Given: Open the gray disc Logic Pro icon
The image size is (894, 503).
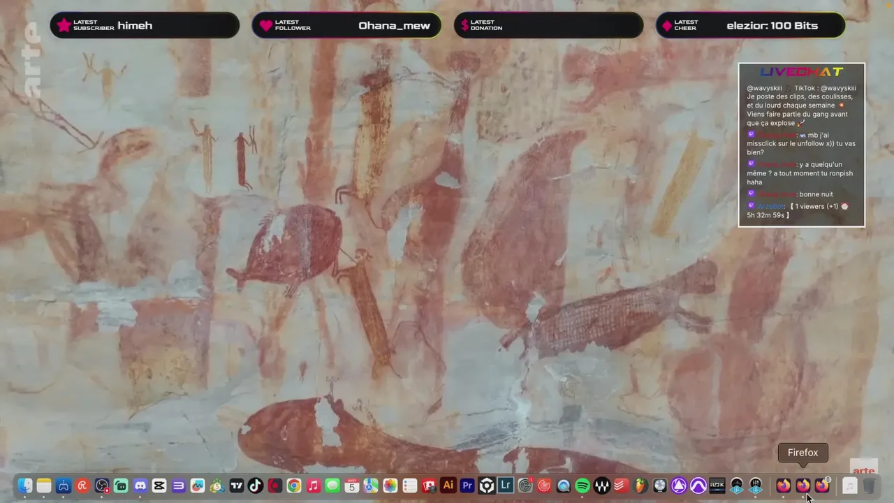Looking at the screenshot, I should coord(660,486).
